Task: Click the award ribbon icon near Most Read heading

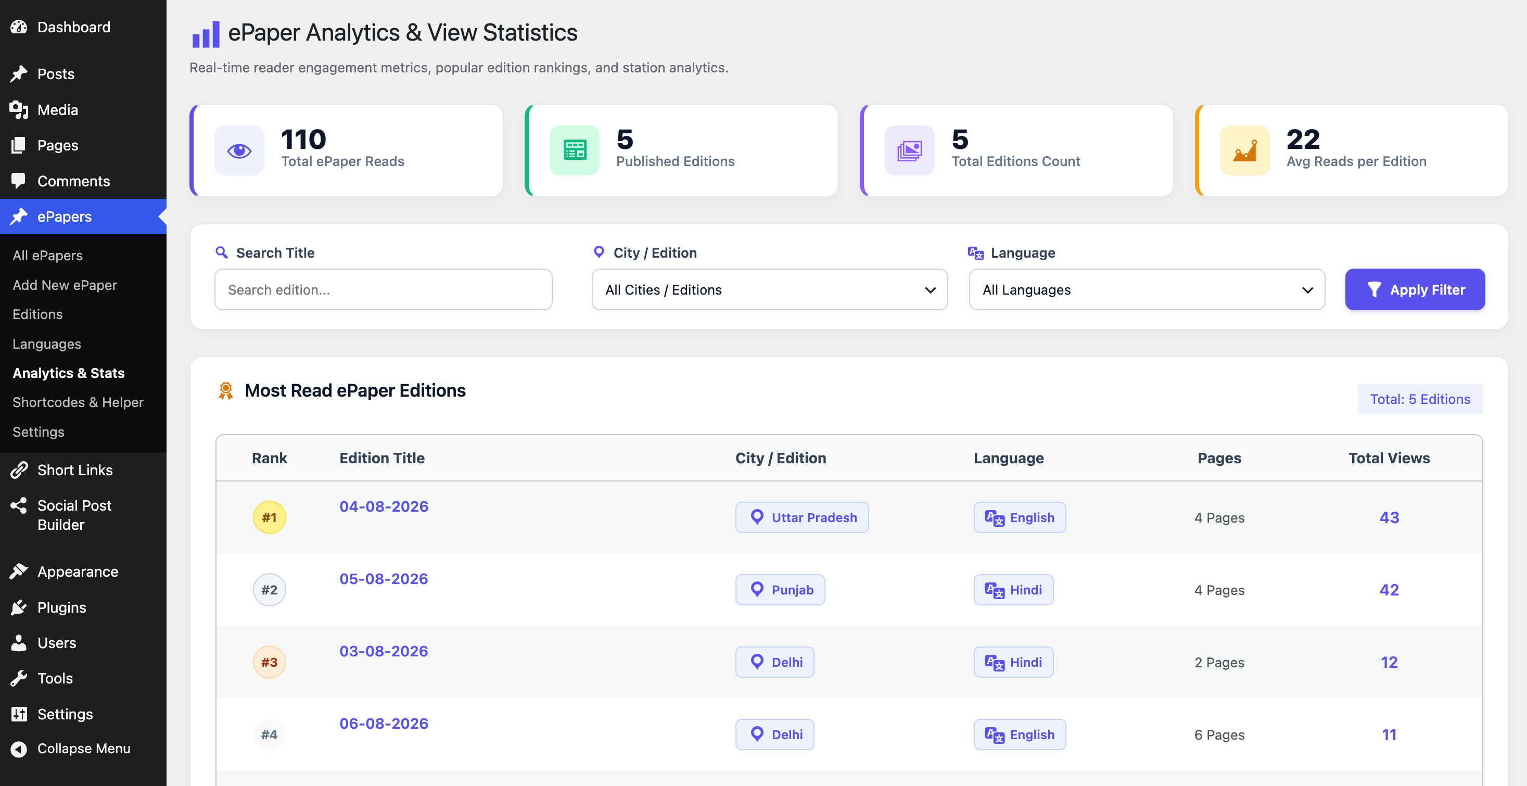Action: point(226,390)
